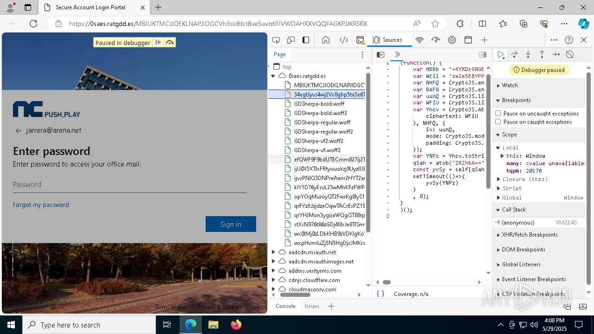Open DevTools customize menu (three dots)
Image resolution: width=594 pixels, height=334 pixels.
[x=554, y=40]
